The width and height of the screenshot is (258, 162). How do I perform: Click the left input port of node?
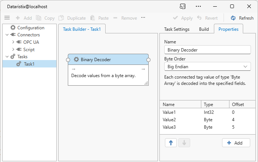pos(68,59)
